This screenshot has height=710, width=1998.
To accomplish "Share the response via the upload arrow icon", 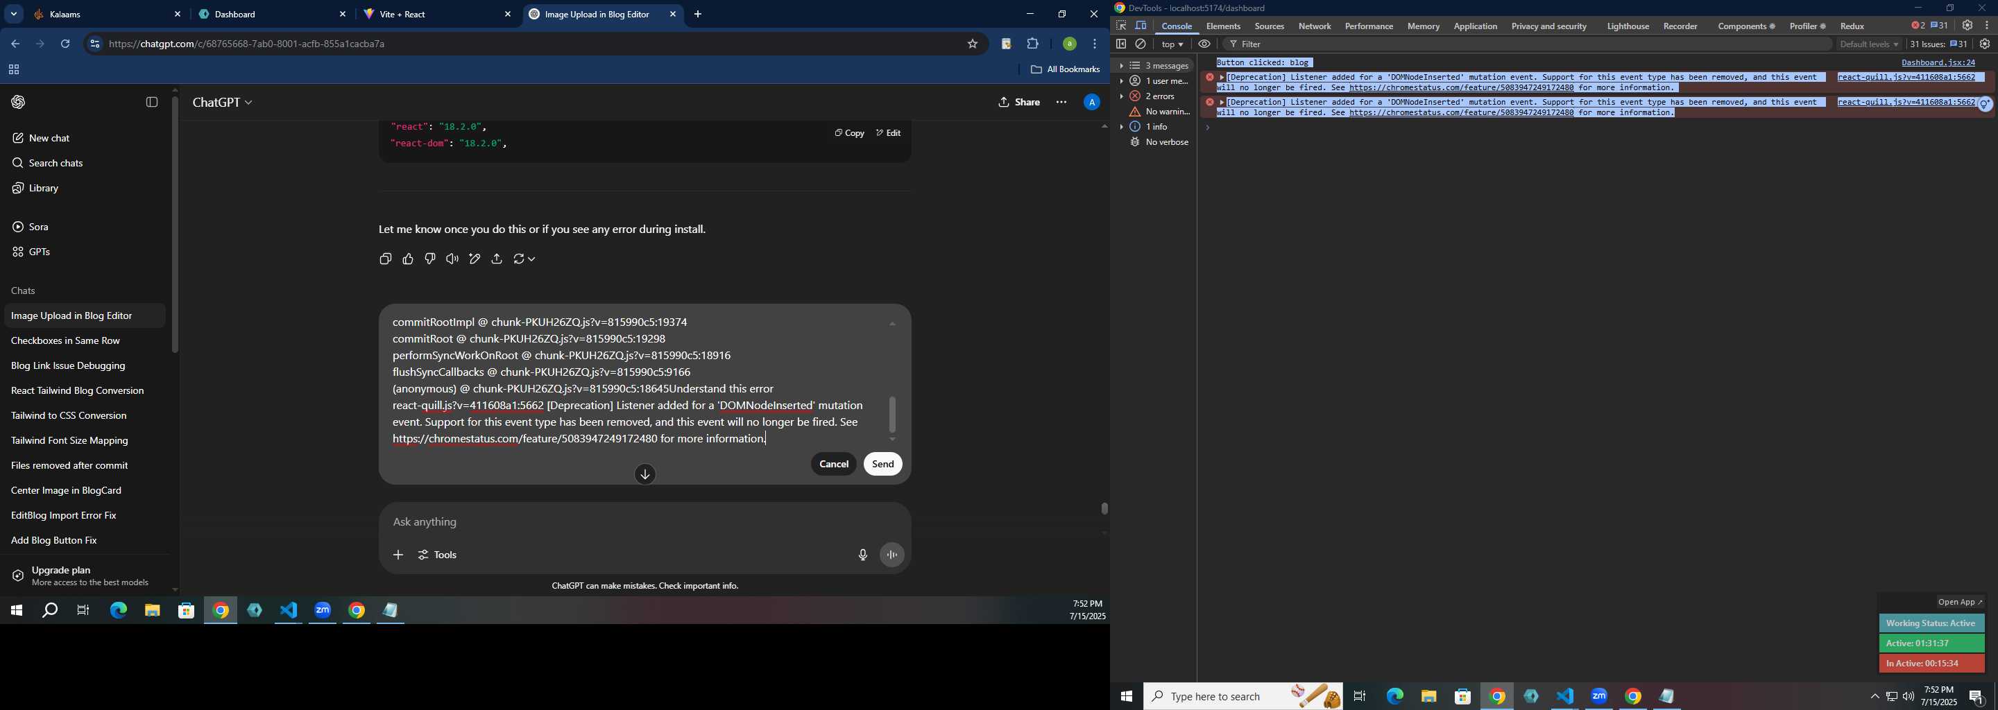I will (497, 259).
